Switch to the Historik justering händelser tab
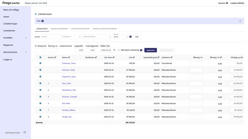 pyautogui.click(x=105, y=28)
